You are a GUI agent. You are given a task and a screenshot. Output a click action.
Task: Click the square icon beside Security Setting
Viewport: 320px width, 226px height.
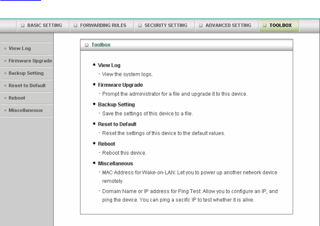tap(140, 25)
